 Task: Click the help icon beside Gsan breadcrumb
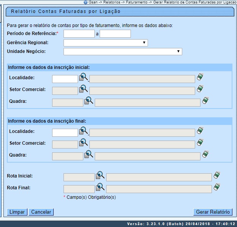click(x=86, y=2)
